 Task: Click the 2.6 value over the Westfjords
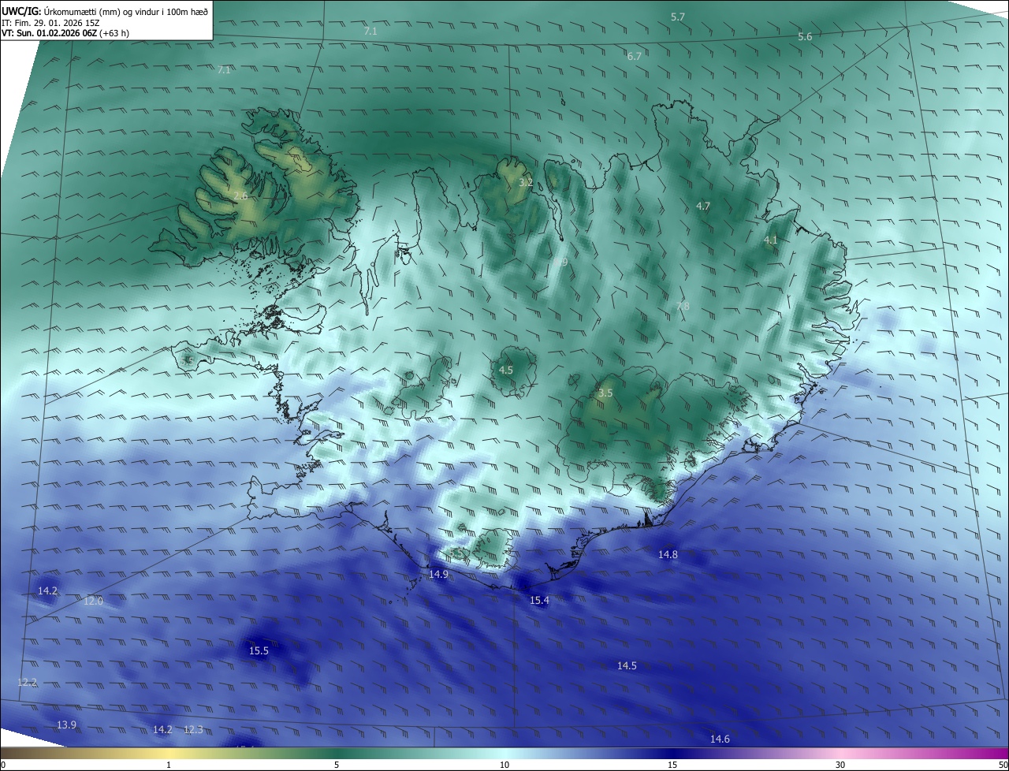tap(240, 196)
